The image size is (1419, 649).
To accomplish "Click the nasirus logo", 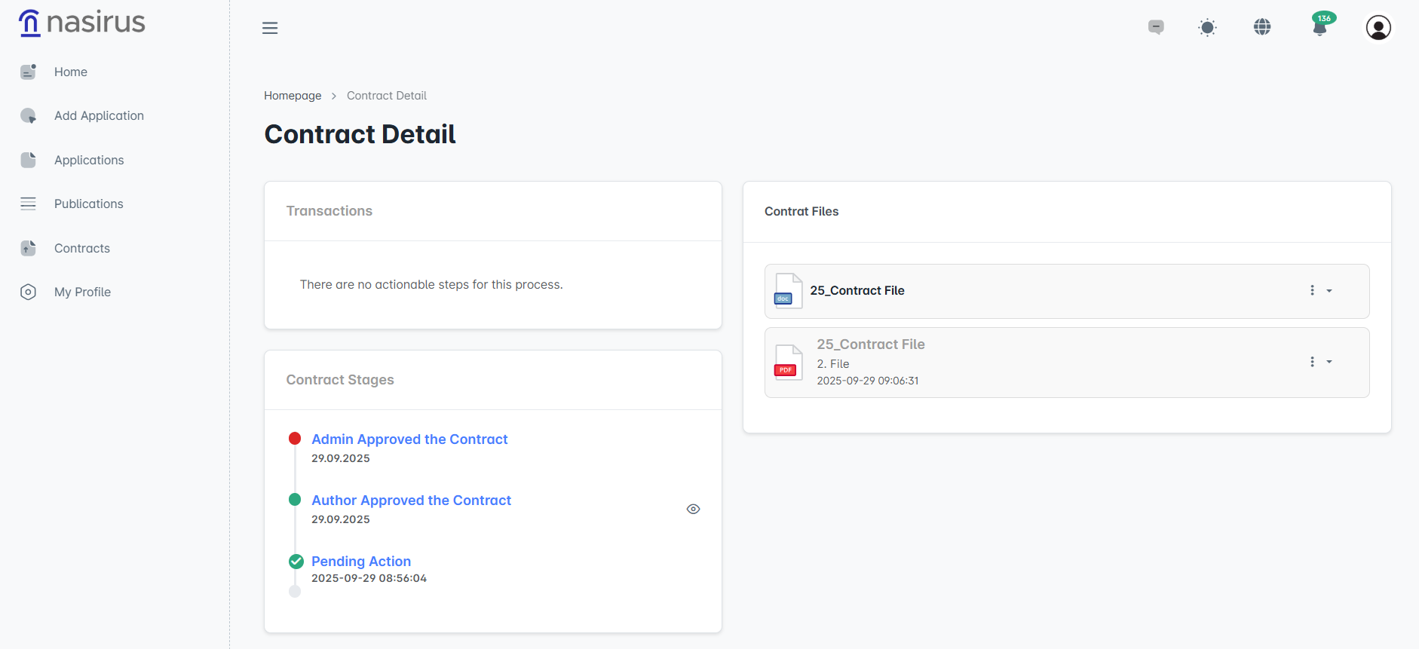I will 81,23.
